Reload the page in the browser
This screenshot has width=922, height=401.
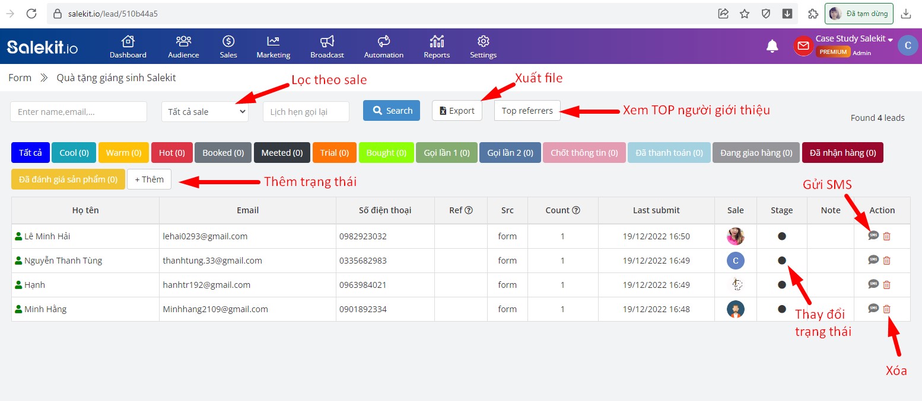pos(32,14)
